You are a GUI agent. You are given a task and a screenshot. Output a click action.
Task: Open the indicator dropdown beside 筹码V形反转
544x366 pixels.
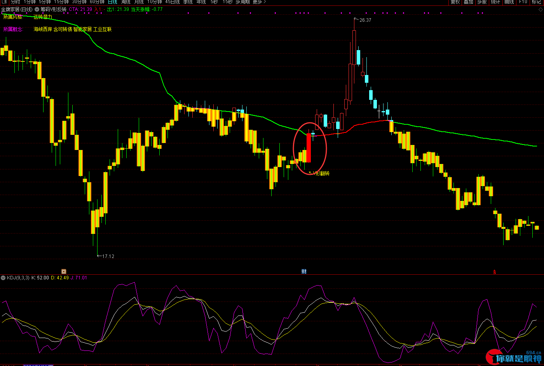tap(37, 9)
